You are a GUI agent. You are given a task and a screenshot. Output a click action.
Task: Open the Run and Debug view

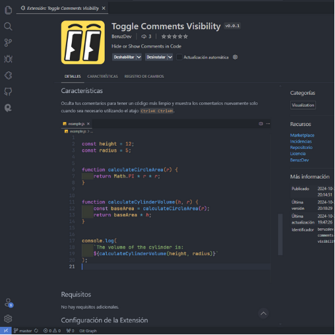coord(8,59)
